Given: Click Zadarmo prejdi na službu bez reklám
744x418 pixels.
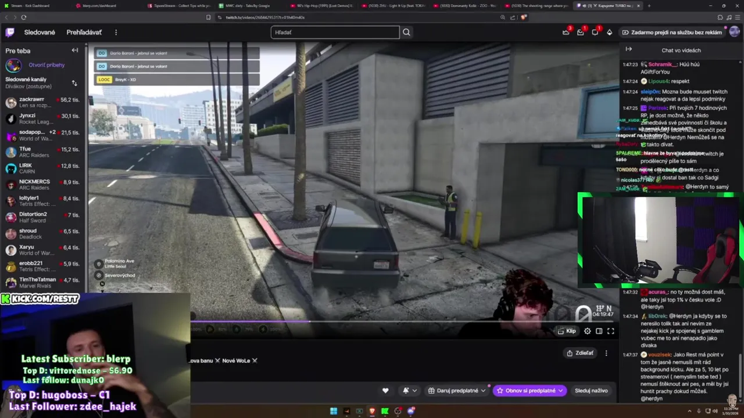Looking at the screenshot, I should pos(672,33).
